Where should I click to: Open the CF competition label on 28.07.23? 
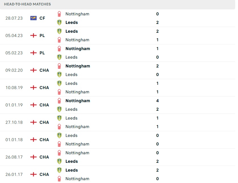click(42, 18)
